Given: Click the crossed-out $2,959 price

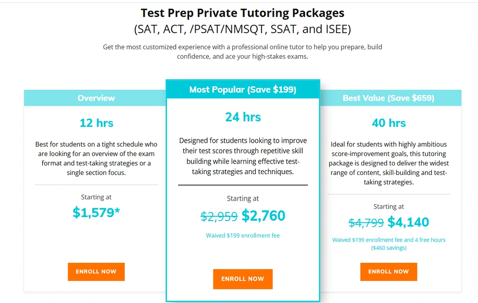Looking at the screenshot, I should click(x=219, y=216).
